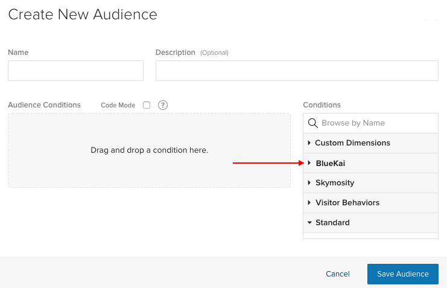Expand the BlueKai disclosure triangle
Screen dimensions: 447x288
pyautogui.click(x=309, y=163)
